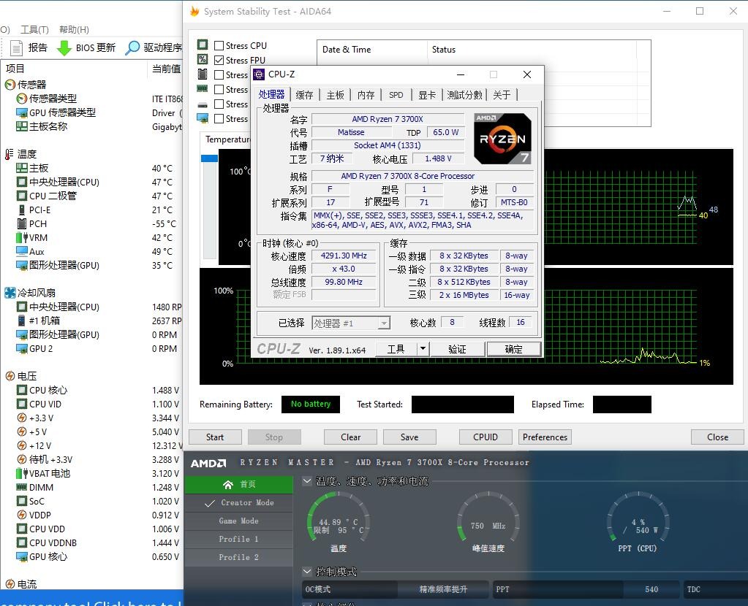Click the current icon next to 电流

[x=10, y=583]
